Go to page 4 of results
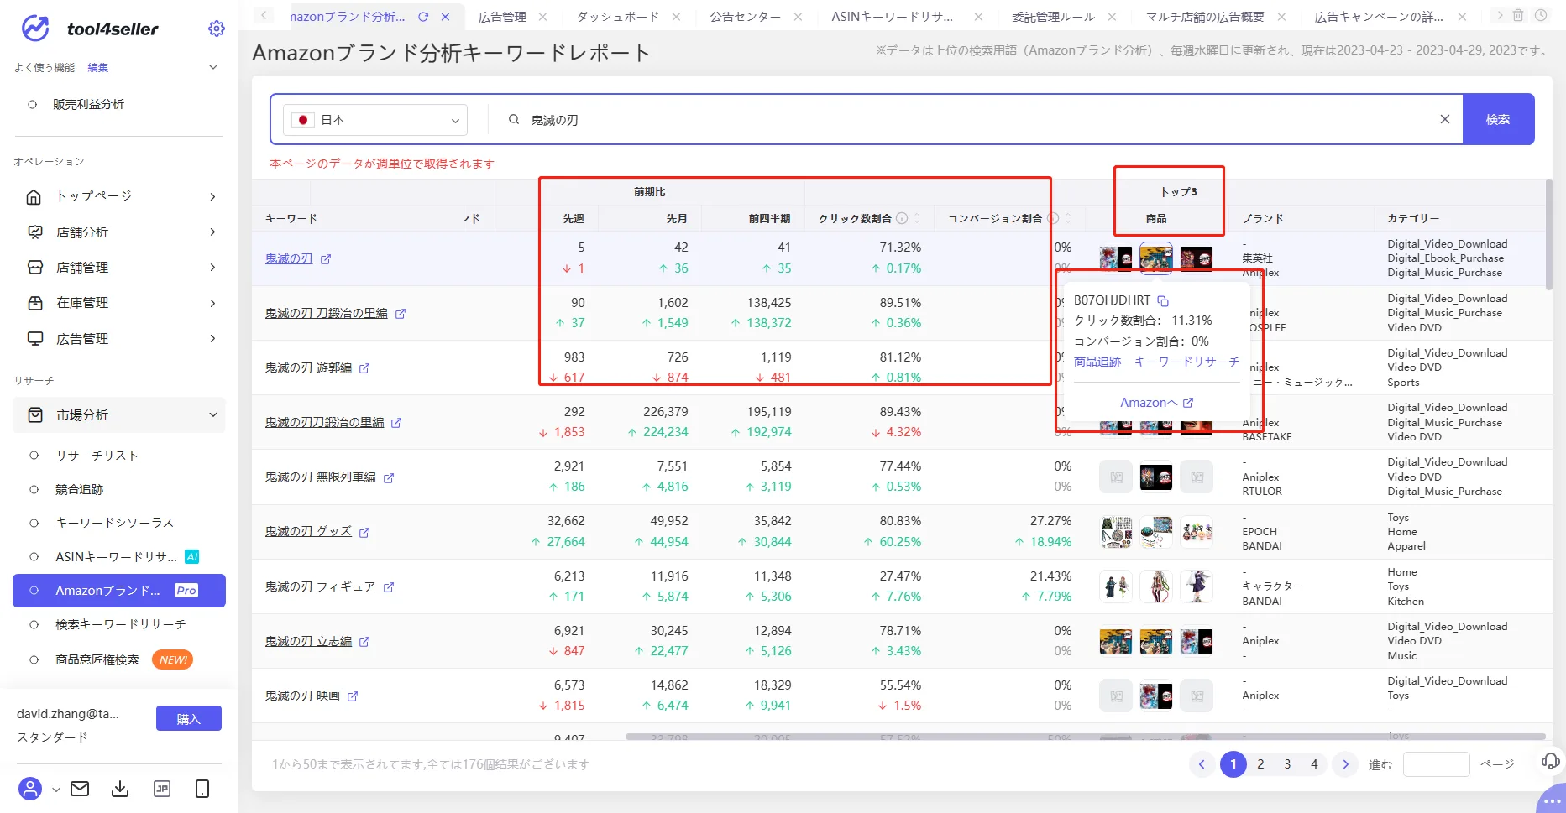Viewport: 1566px width, 813px height. click(1314, 764)
